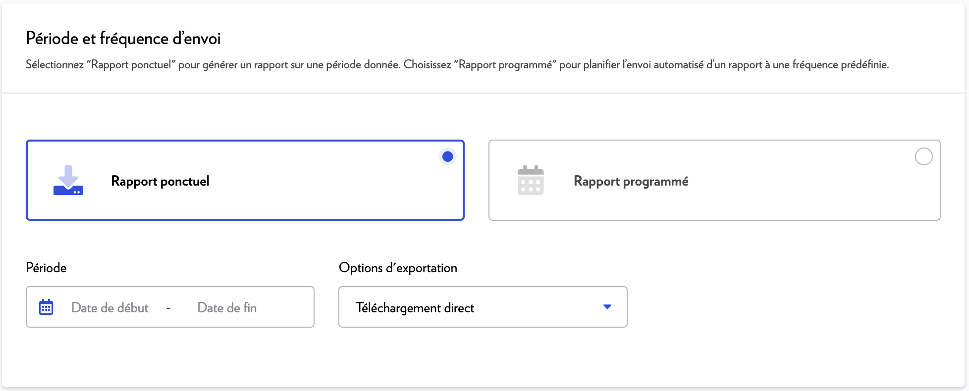Click the dash separator between the dates
The width and height of the screenshot is (969, 391).
tap(168, 308)
